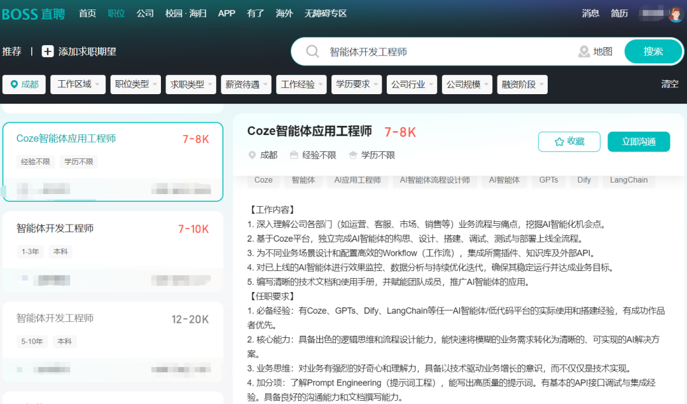Click the LangChain keyword tag
Screen dimensions: 687x404
(628, 180)
